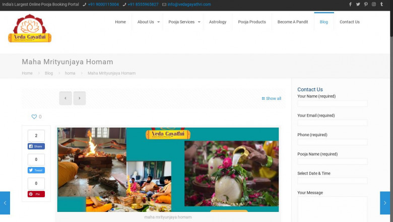
Task: Click the maha mrityunjaya homam image
Action: pos(168,170)
